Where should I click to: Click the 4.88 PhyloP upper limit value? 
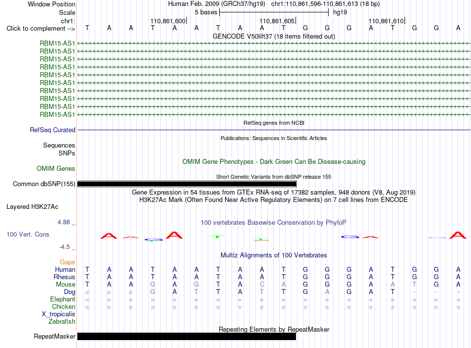point(63,222)
